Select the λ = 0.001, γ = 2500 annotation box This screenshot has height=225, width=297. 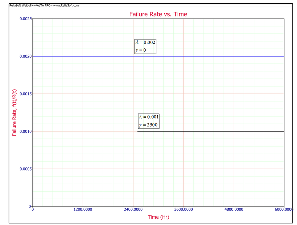(149, 121)
